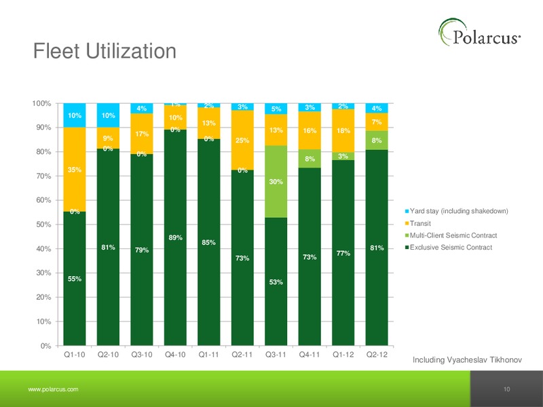The image size is (543, 407).
Task: Click the 9% transit label in Q2-10
Action: click(x=108, y=138)
